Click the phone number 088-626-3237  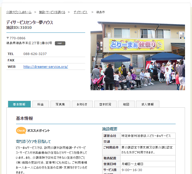pos(35,54)
